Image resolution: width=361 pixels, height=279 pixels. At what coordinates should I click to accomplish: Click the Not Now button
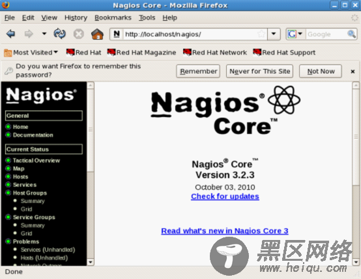pos(321,72)
